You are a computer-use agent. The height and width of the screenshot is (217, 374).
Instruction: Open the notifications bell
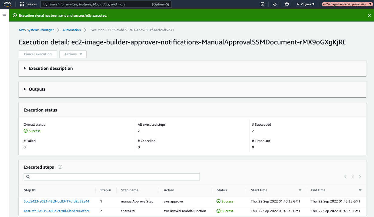click(x=275, y=4)
